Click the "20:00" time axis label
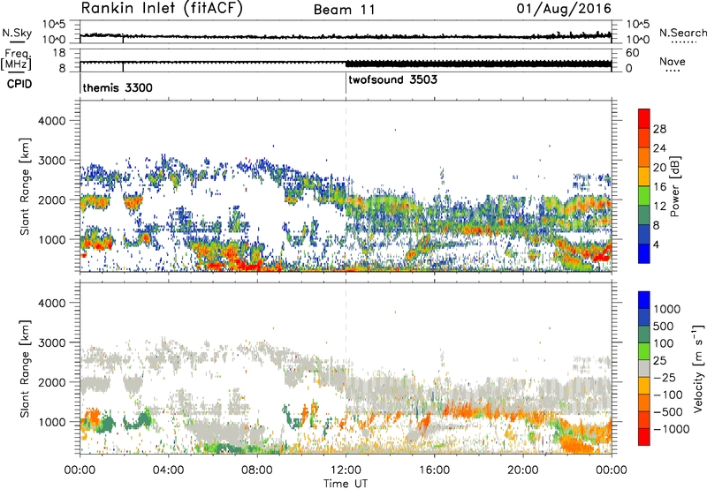707x489 pixels. (x=523, y=470)
